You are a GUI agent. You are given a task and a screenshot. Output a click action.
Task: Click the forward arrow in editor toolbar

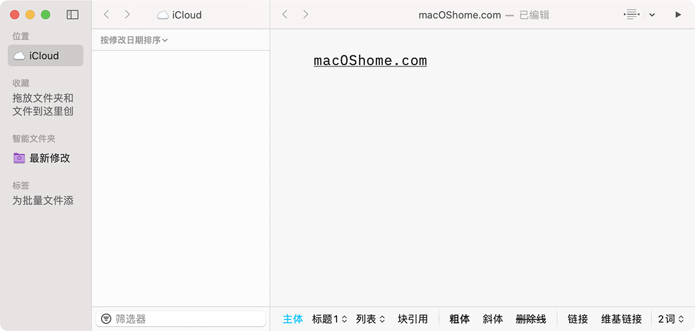click(x=306, y=14)
